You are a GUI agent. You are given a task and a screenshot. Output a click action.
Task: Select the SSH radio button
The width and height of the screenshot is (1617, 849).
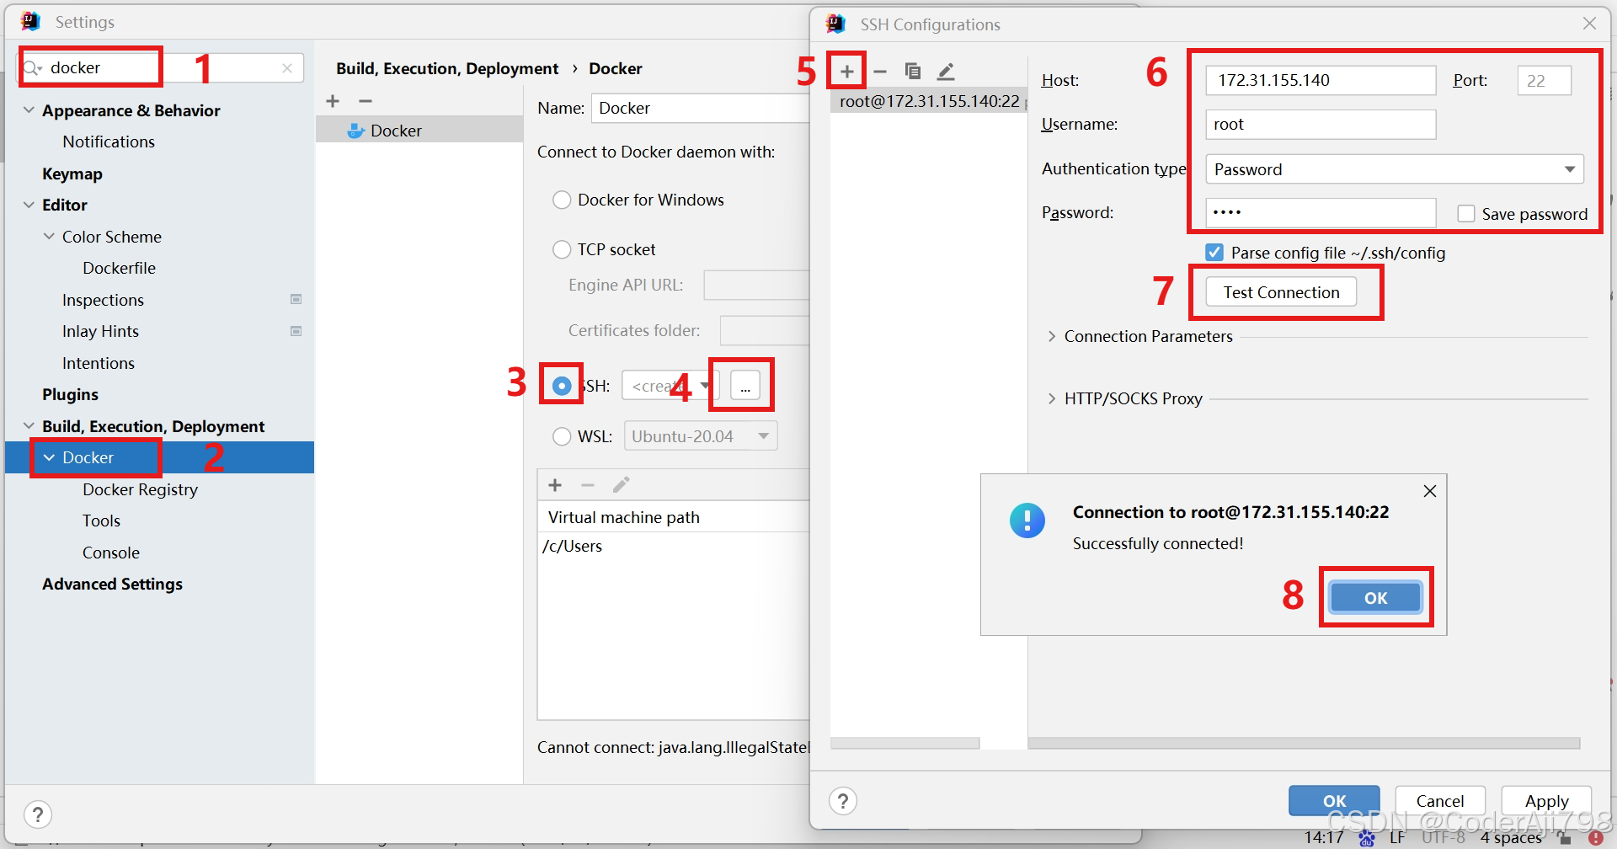tap(562, 386)
